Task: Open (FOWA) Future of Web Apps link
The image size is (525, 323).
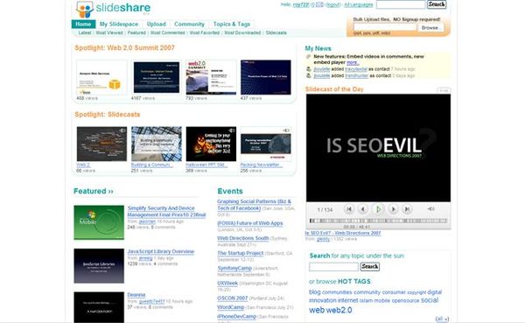Action: [x=249, y=223]
